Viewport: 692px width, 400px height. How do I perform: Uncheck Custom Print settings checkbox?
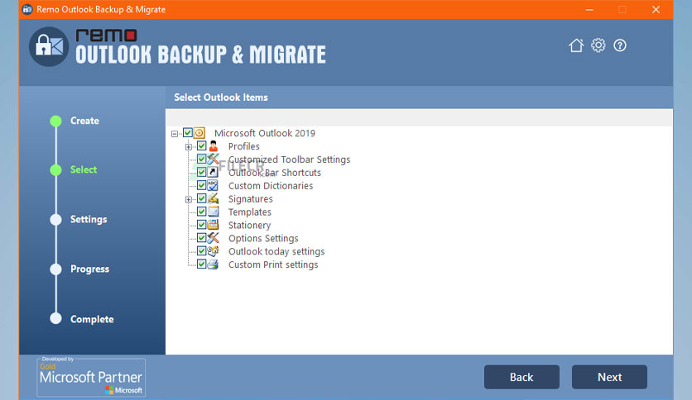201,264
